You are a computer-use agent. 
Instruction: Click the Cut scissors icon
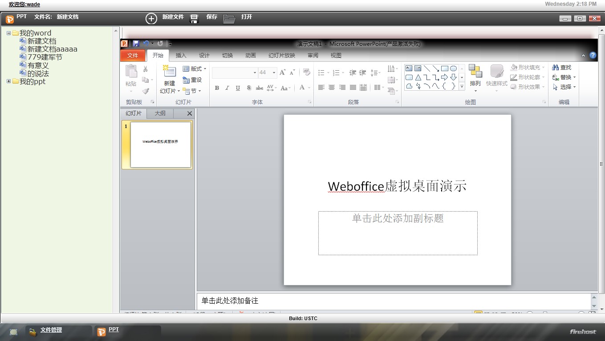tap(145, 69)
